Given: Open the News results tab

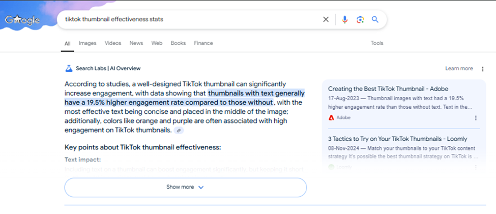Looking at the screenshot, I should [x=136, y=43].
